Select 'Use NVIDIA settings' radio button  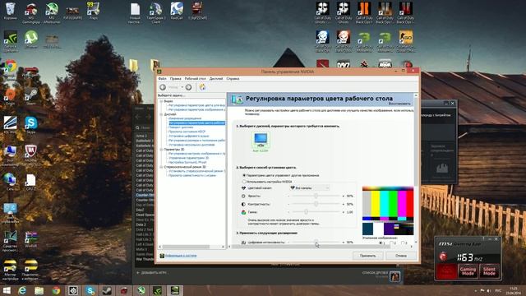tap(244, 182)
